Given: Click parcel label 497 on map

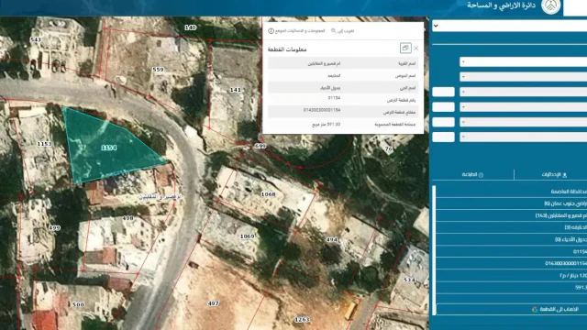Looking at the screenshot, I should (213, 303).
